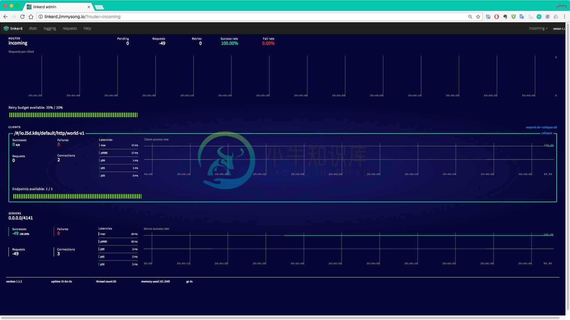Viewport: 570px width, 320px height.
Task: Open the red hand ad blocker extension
Action: (497, 17)
